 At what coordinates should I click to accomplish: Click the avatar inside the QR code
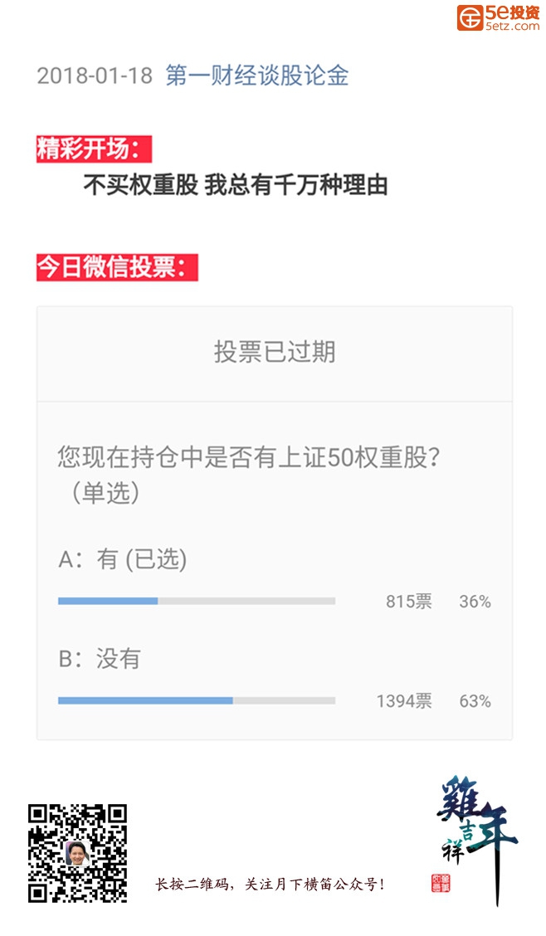point(77,854)
